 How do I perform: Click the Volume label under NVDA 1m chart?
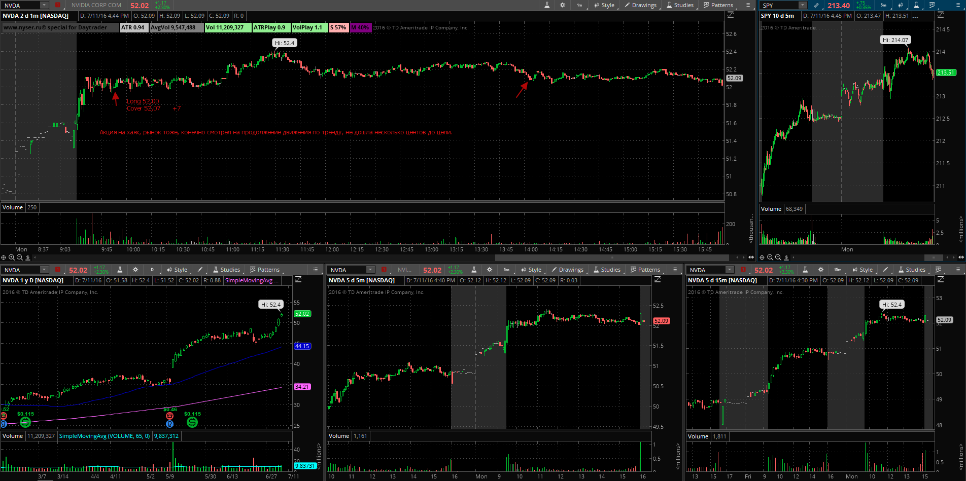13,207
